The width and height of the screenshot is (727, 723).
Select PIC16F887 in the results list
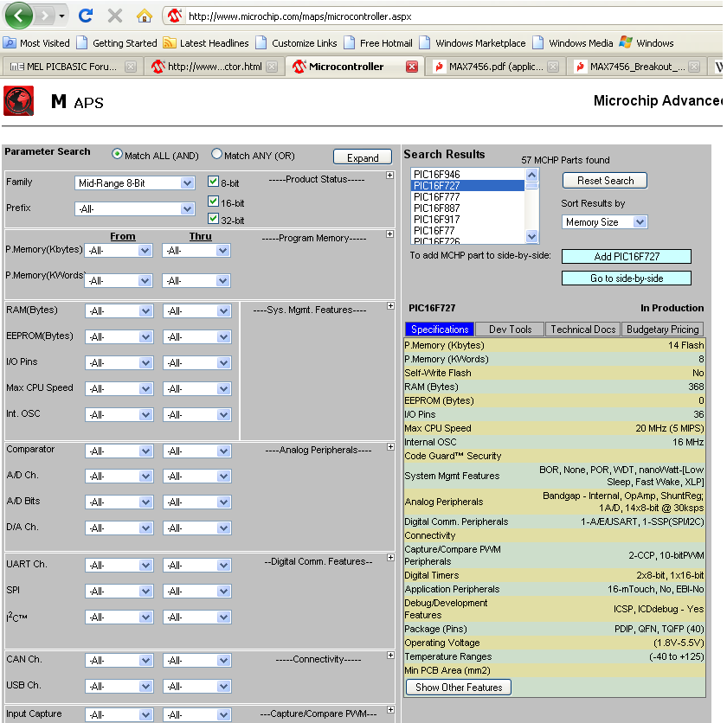(435, 208)
